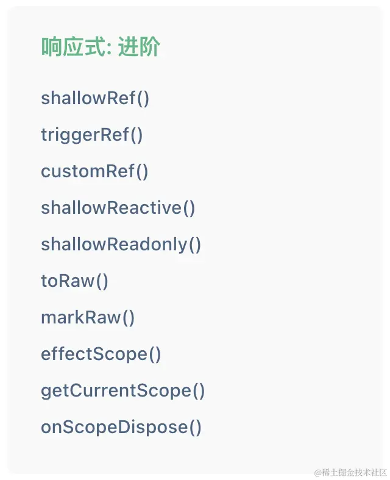Image resolution: width=390 pixels, height=480 pixels.
Task: Click the 响应式: 进阶 section heading
Action: [101, 48]
